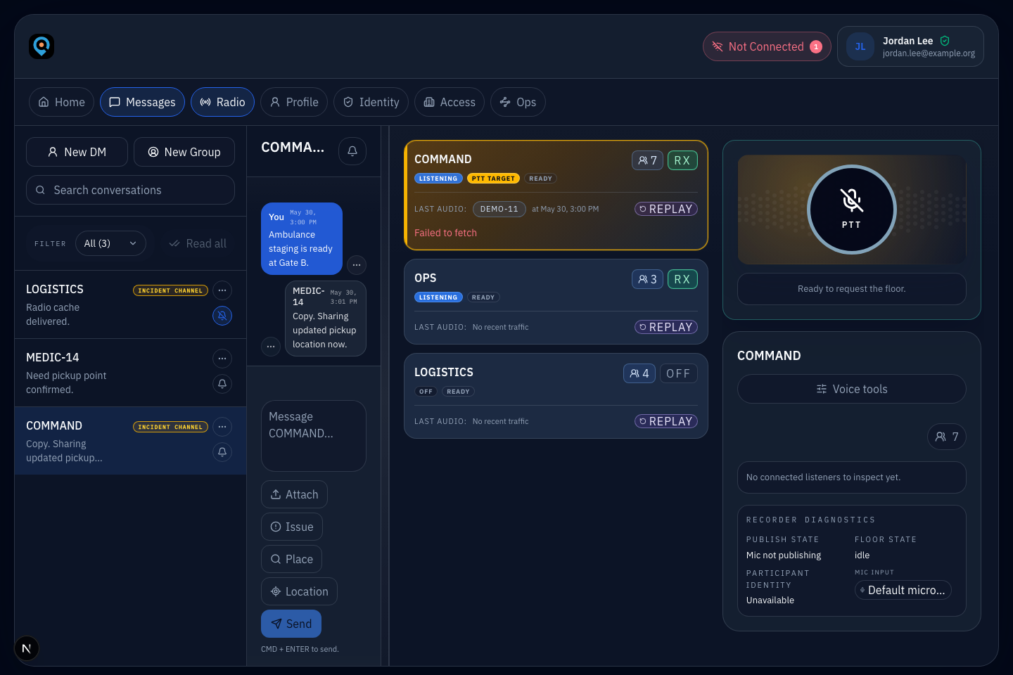Click the Failed to fetch error text
1013x675 pixels.
click(445, 233)
